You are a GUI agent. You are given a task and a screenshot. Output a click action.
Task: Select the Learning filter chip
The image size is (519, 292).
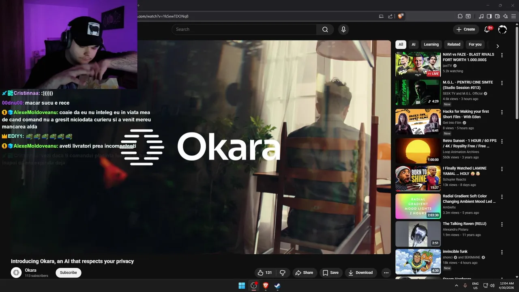pyautogui.click(x=431, y=45)
